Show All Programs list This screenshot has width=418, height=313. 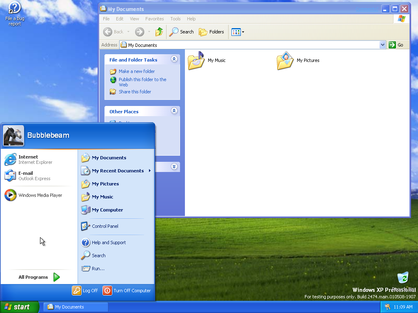click(x=39, y=277)
